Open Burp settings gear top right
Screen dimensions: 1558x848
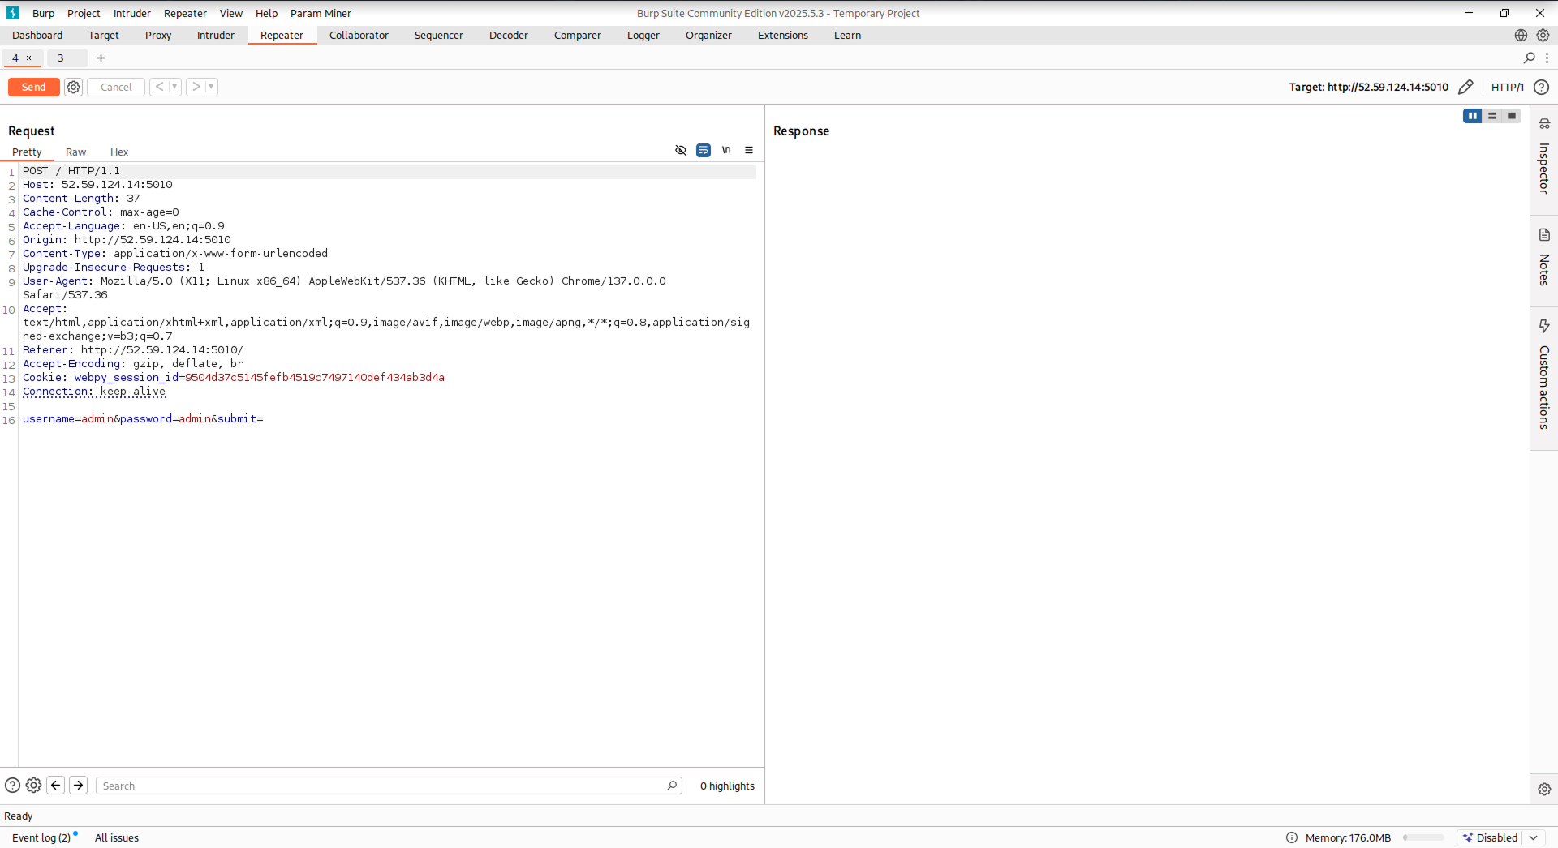pyautogui.click(x=1543, y=35)
